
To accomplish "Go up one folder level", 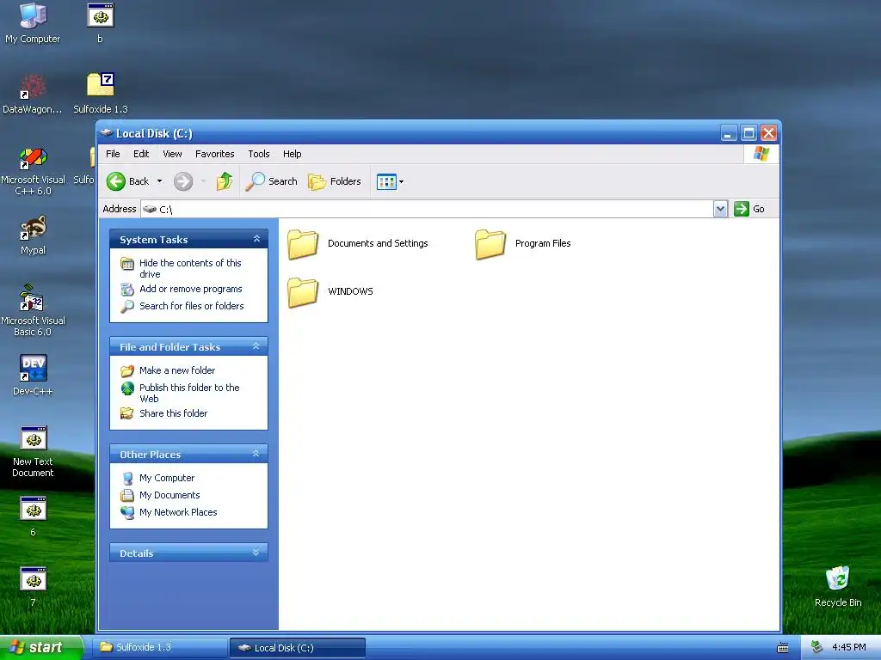I will coord(225,181).
